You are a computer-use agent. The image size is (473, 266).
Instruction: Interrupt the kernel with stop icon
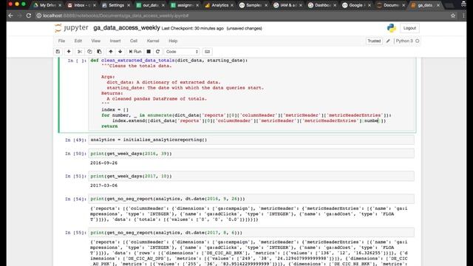[x=149, y=52]
